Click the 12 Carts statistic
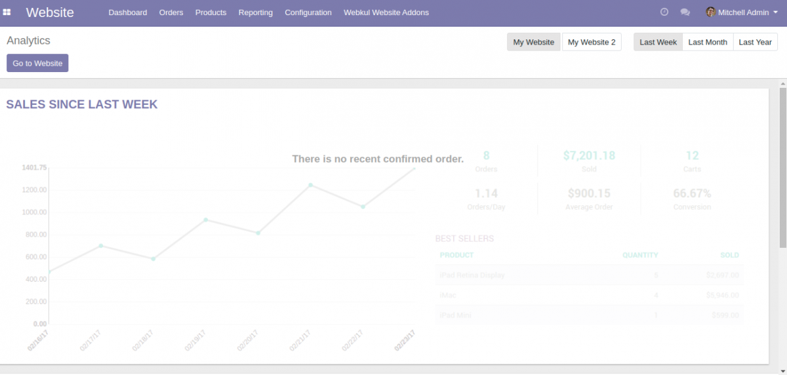Viewport: 787px width, 375px height. (x=692, y=161)
